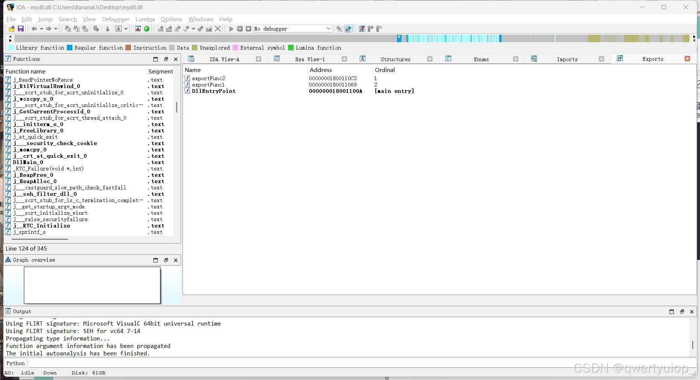The height and width of the screenshot is (380, 700).
Task: Click the make string A-plus icon
Action: pos(178,29)
